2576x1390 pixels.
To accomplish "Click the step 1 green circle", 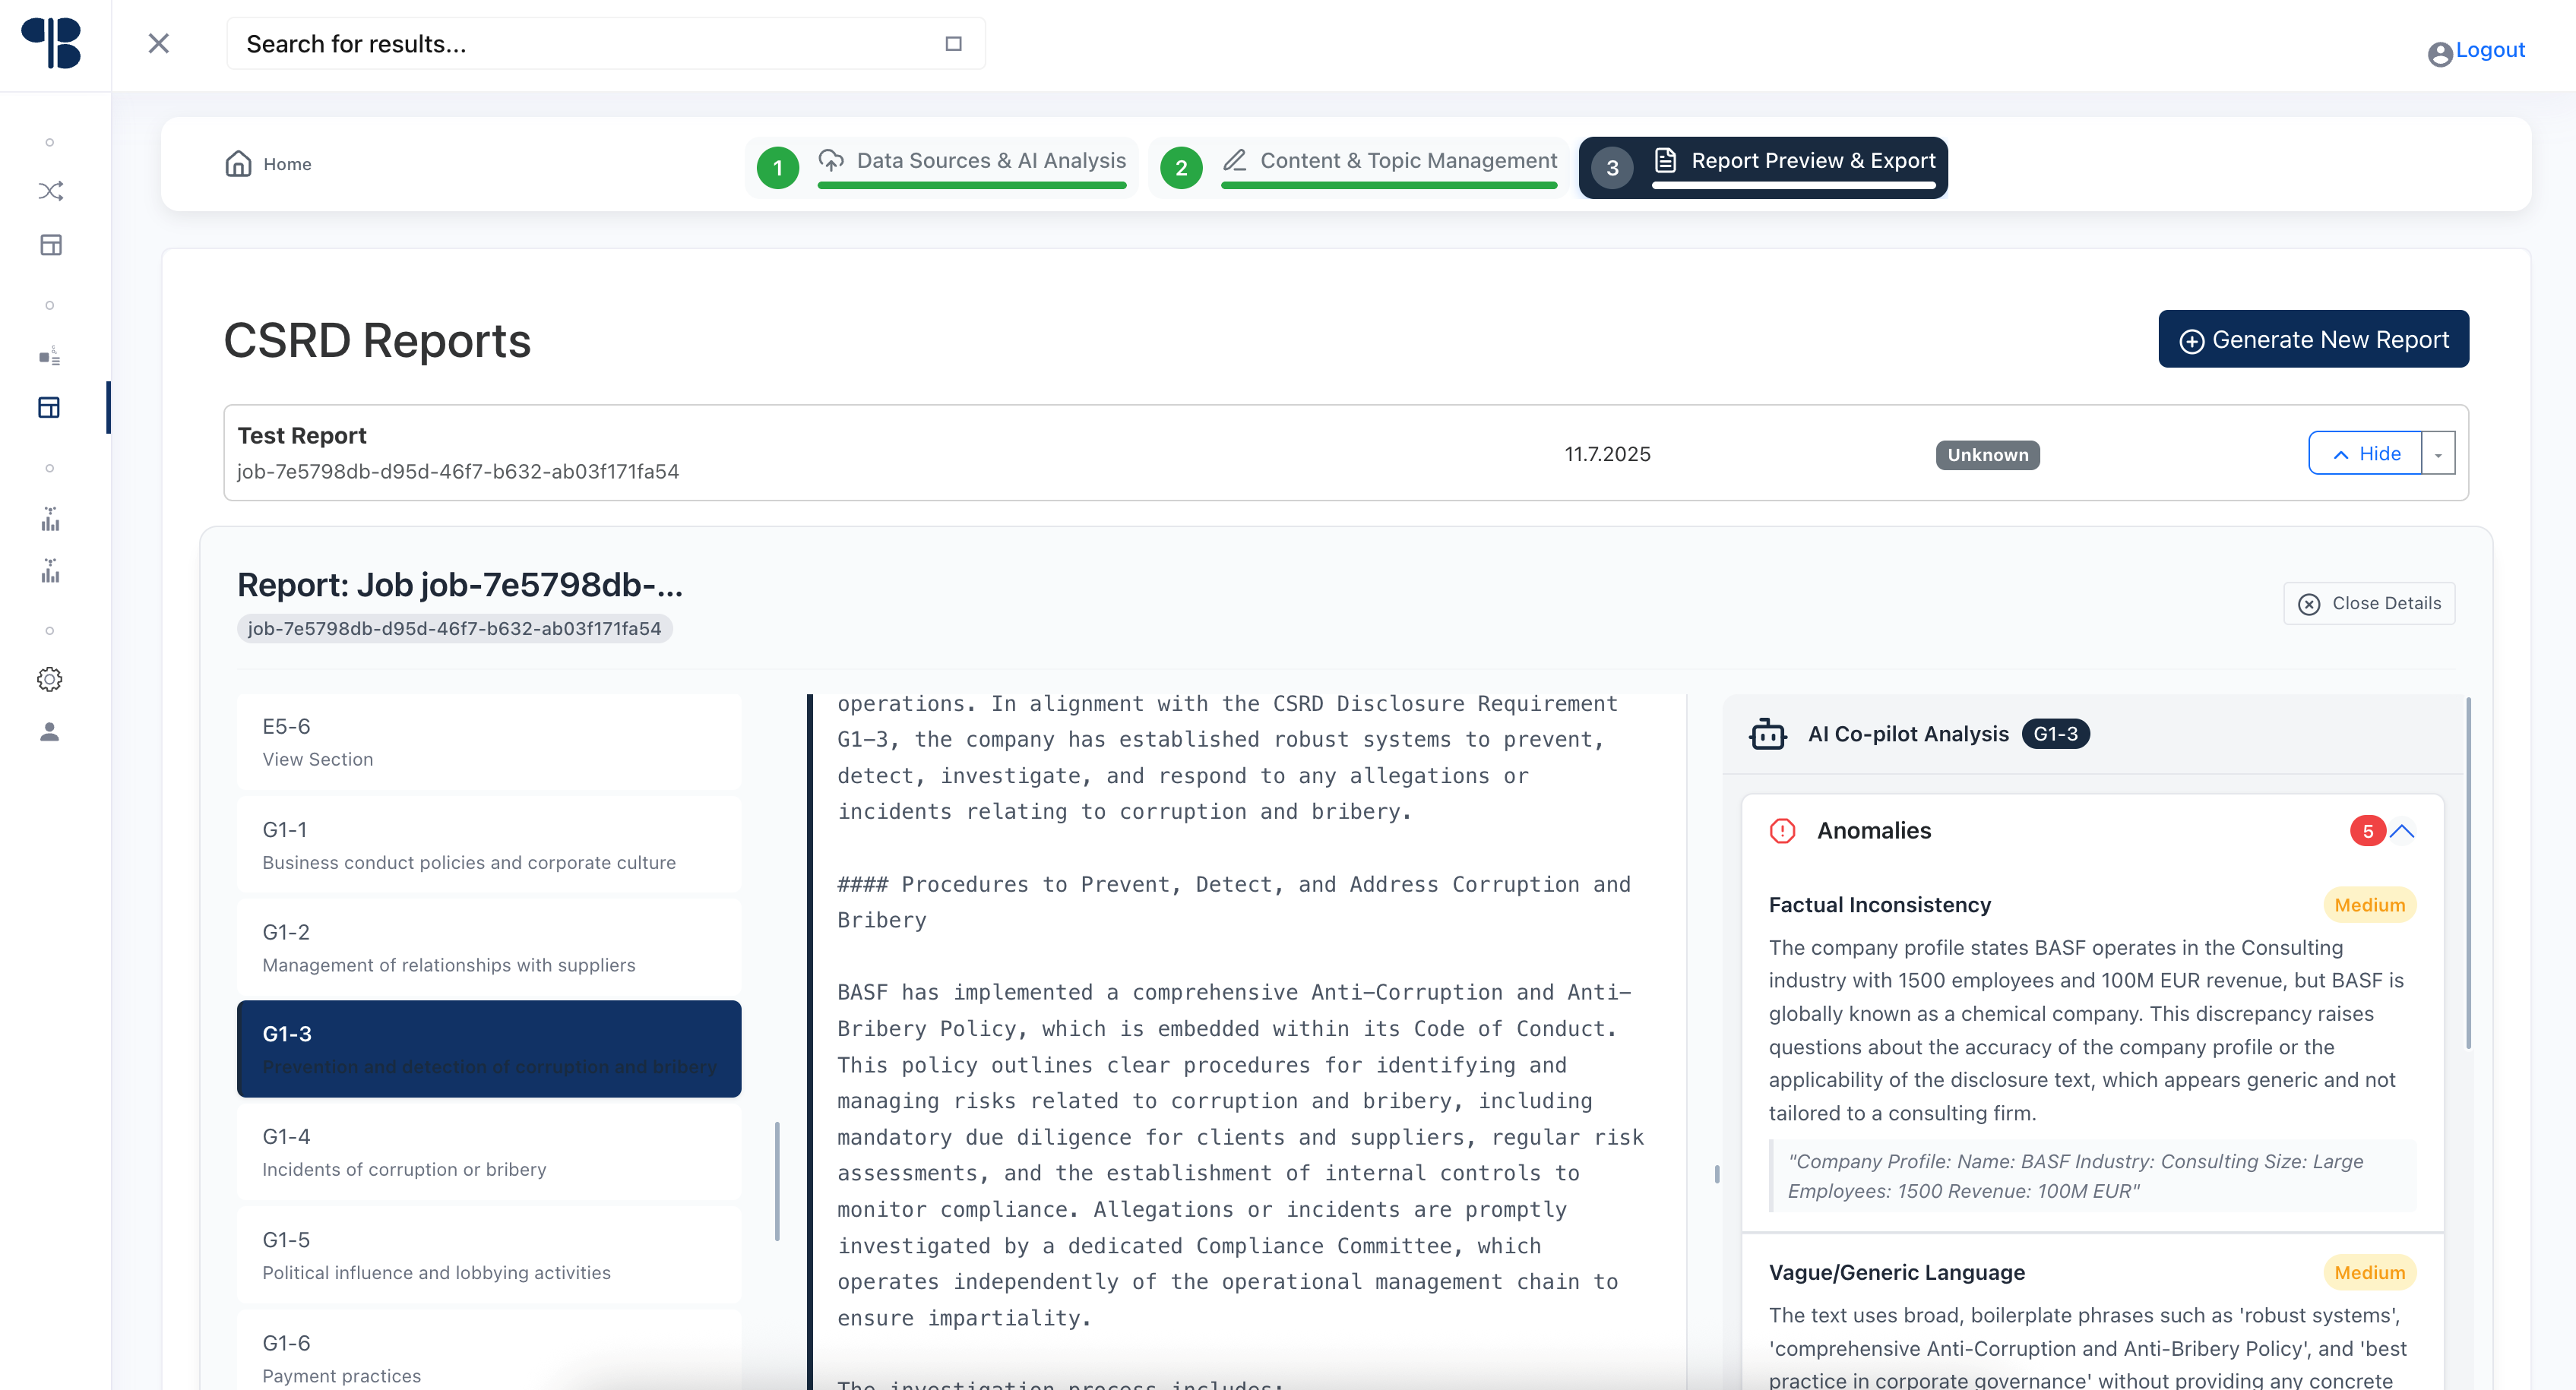I will tap(777, 167).
